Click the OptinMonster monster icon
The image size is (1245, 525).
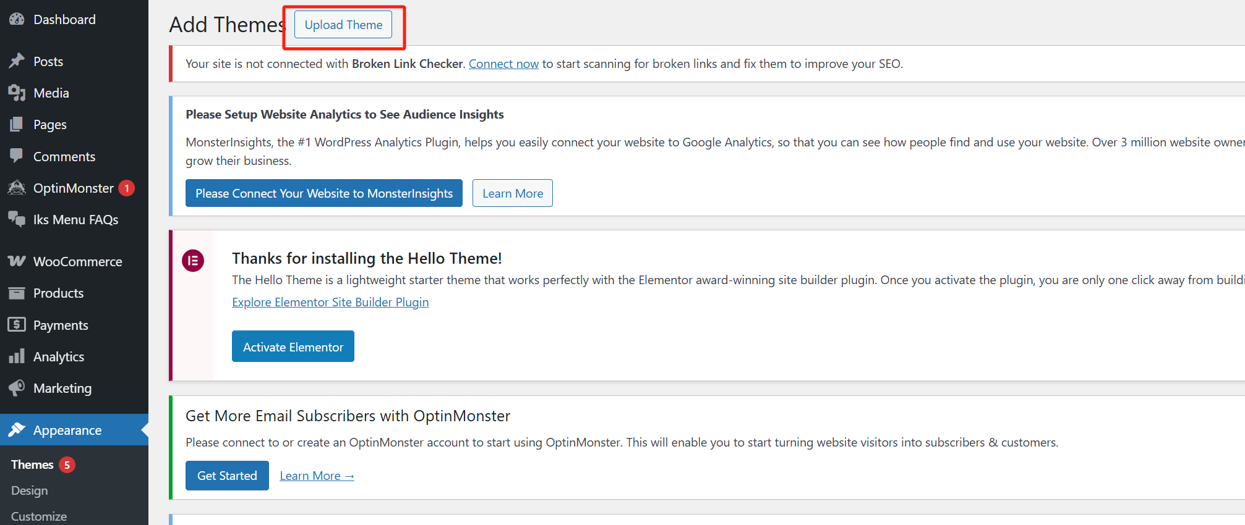17,188
